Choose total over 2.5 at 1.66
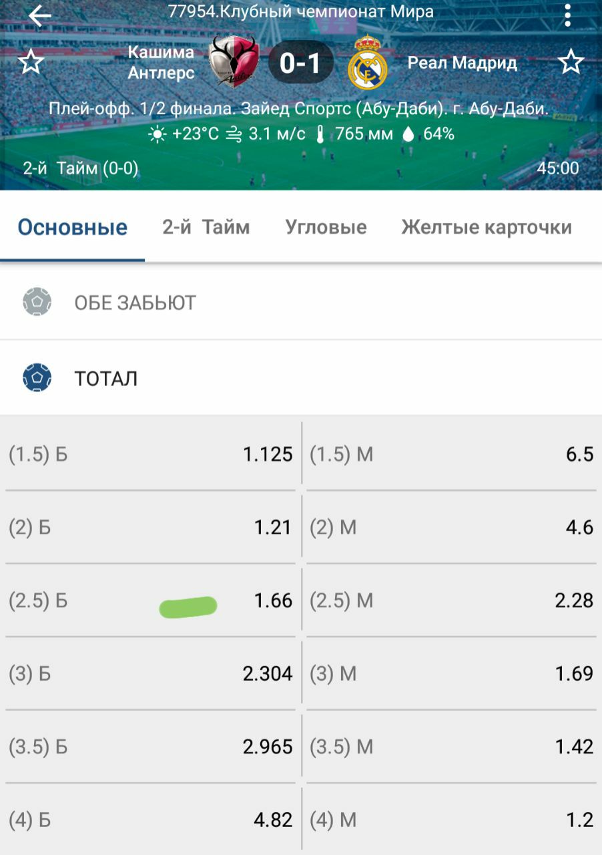Viewport: 602px width, 855px height. point(151,601)
